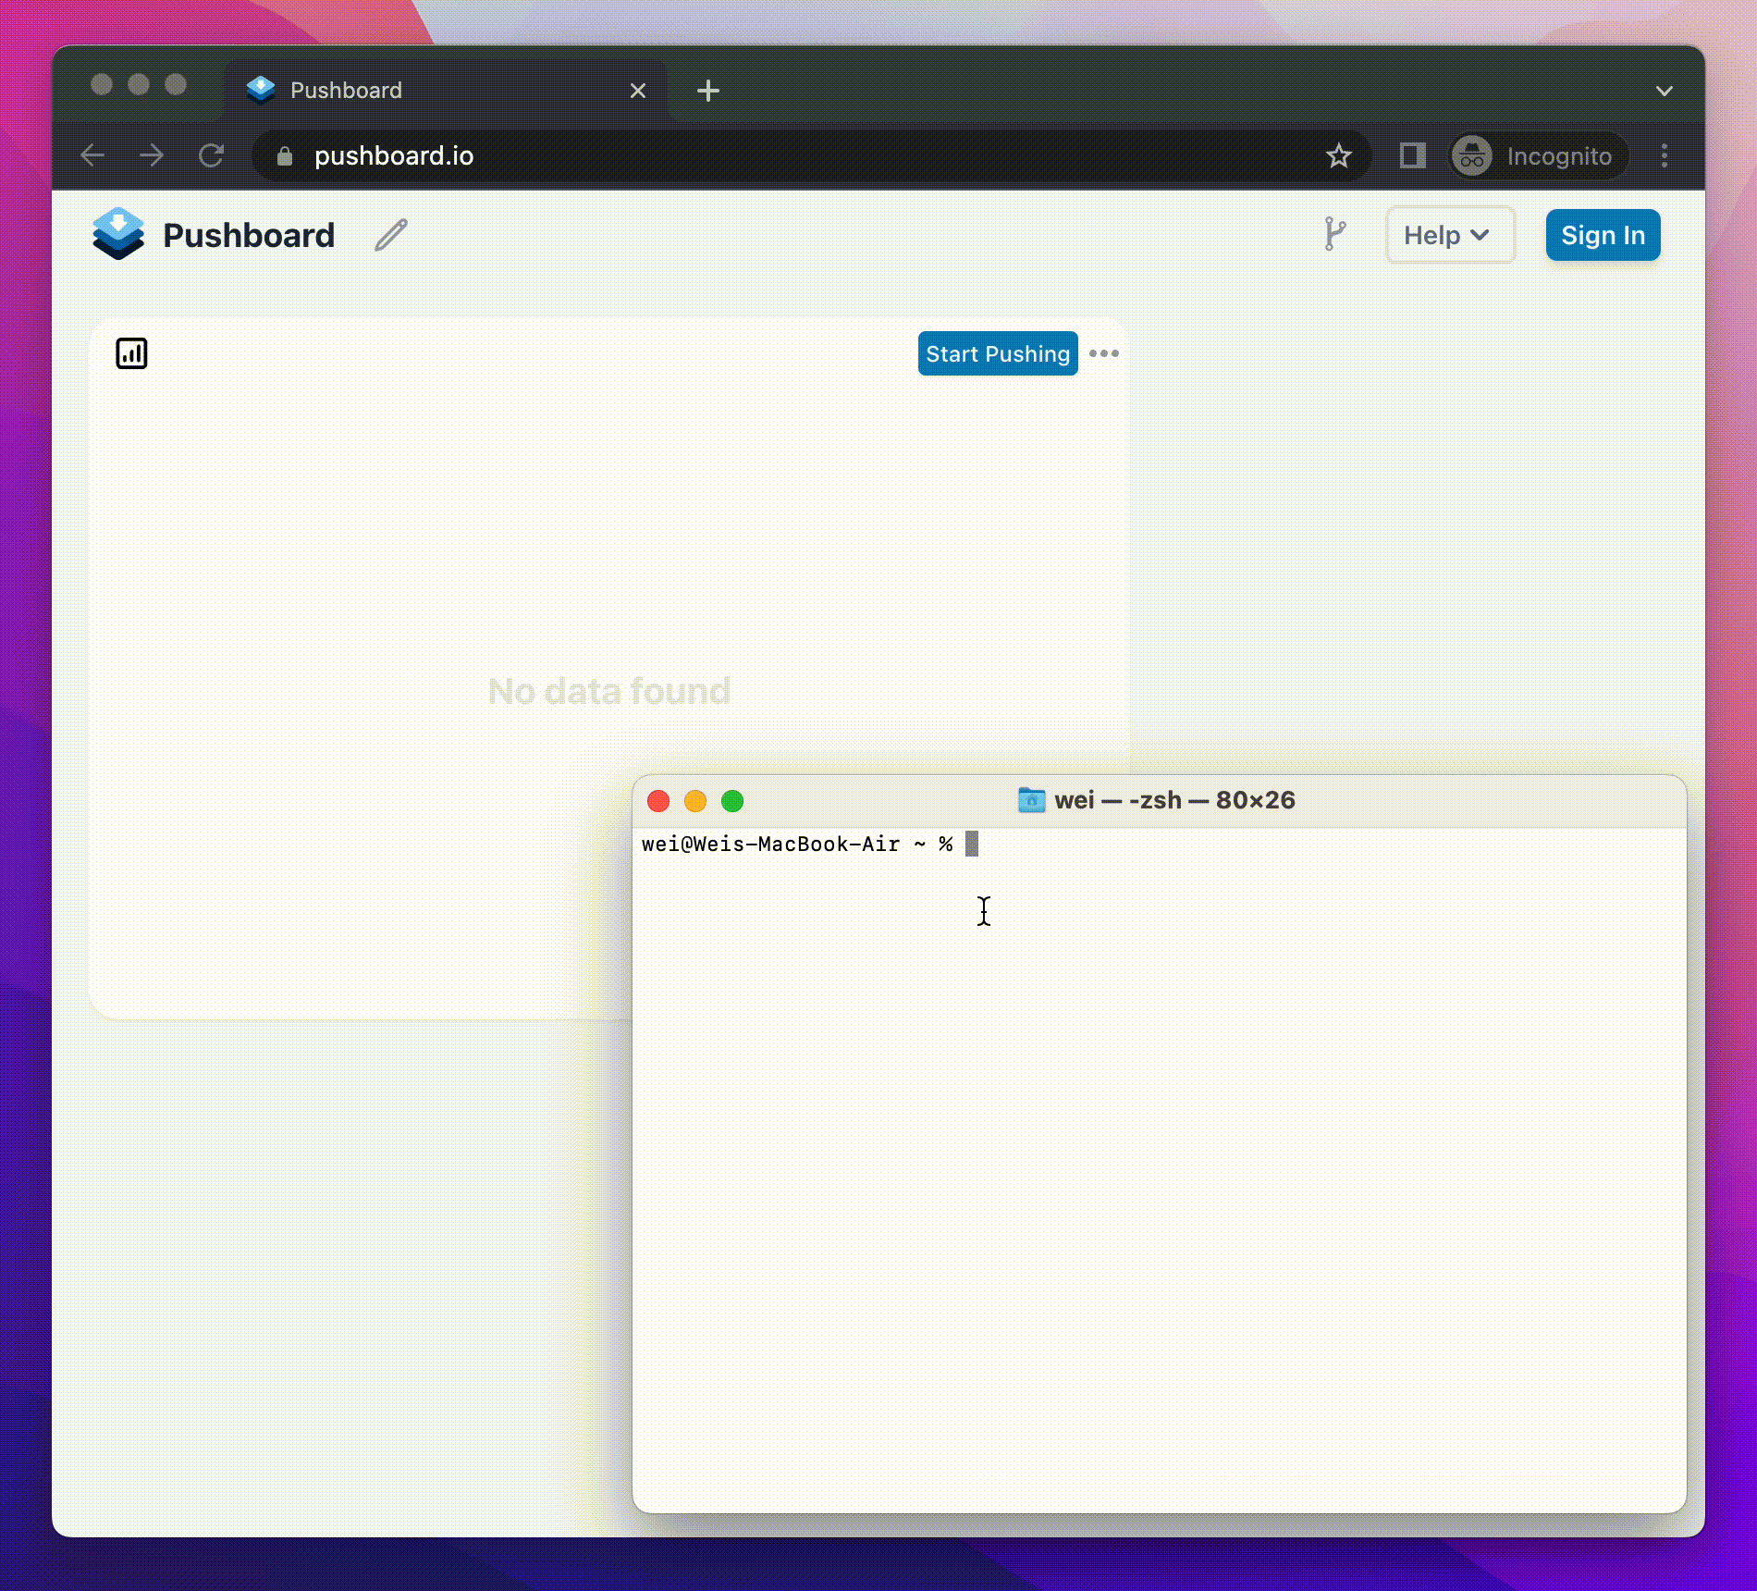Screen dimensions: 1757x1591
Task: Click the Start Pushing button
Action: [x=997, y=353]
